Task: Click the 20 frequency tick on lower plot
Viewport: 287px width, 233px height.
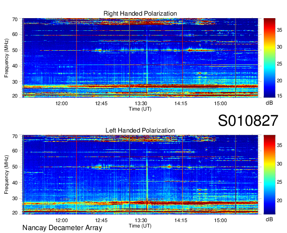Action: pyautogui.click(x=15, y=213)
